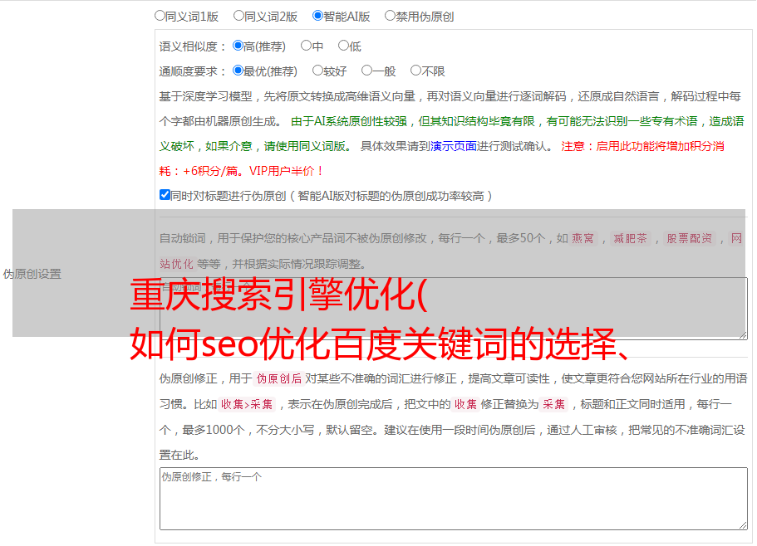The height and width of the screenshot is (546, 757).
Task: Toggle 同时对标题进行伪原创 checkbox
Action: [x=165, y=195]
